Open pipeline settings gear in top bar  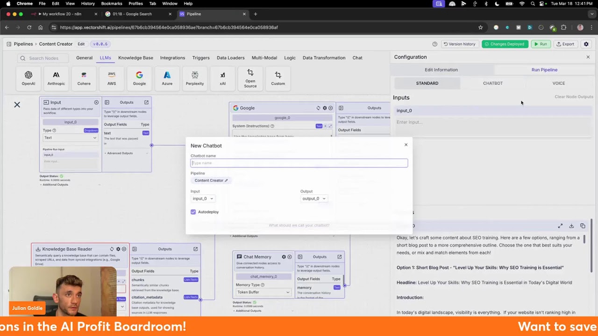(x=586, y=44)
